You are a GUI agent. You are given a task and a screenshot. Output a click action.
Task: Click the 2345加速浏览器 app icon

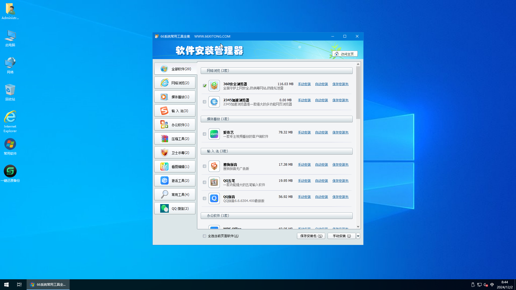point(214,102)
